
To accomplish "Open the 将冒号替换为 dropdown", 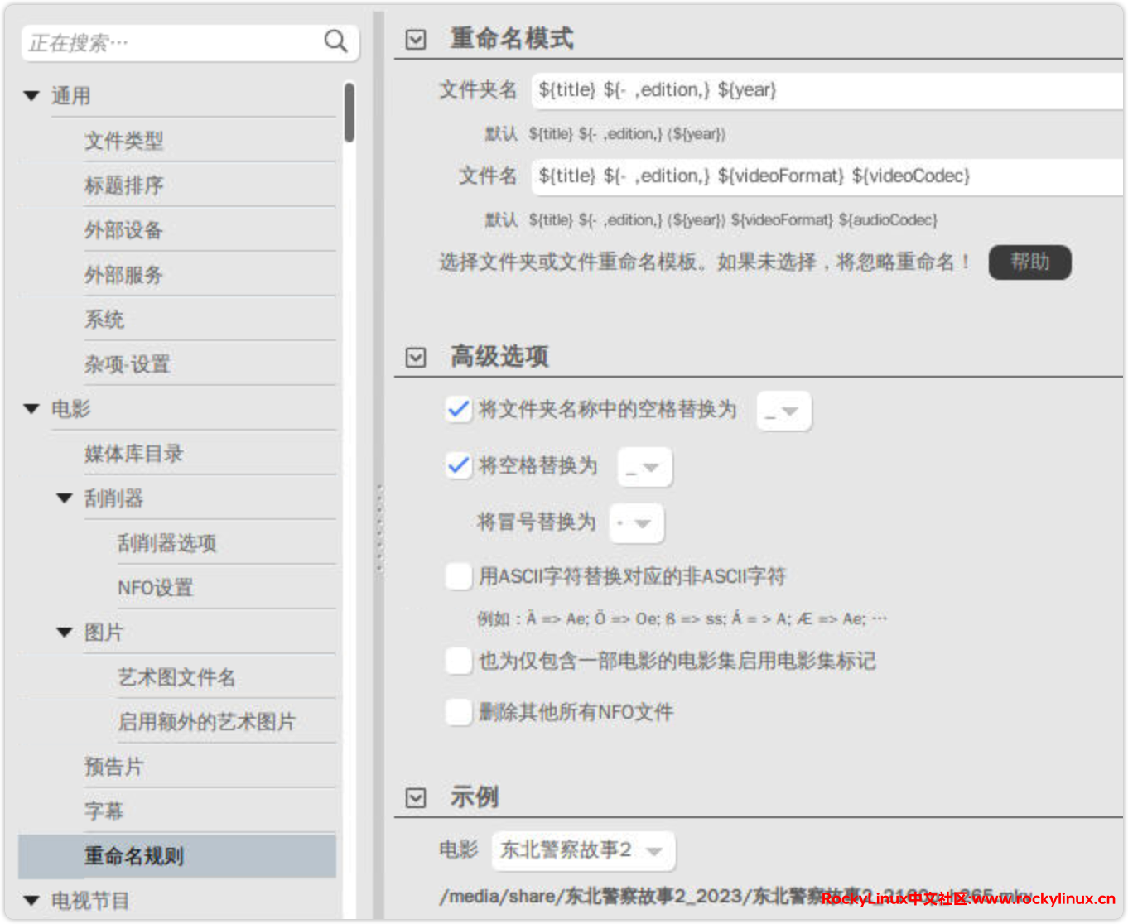I will click(x=636, y=523).
